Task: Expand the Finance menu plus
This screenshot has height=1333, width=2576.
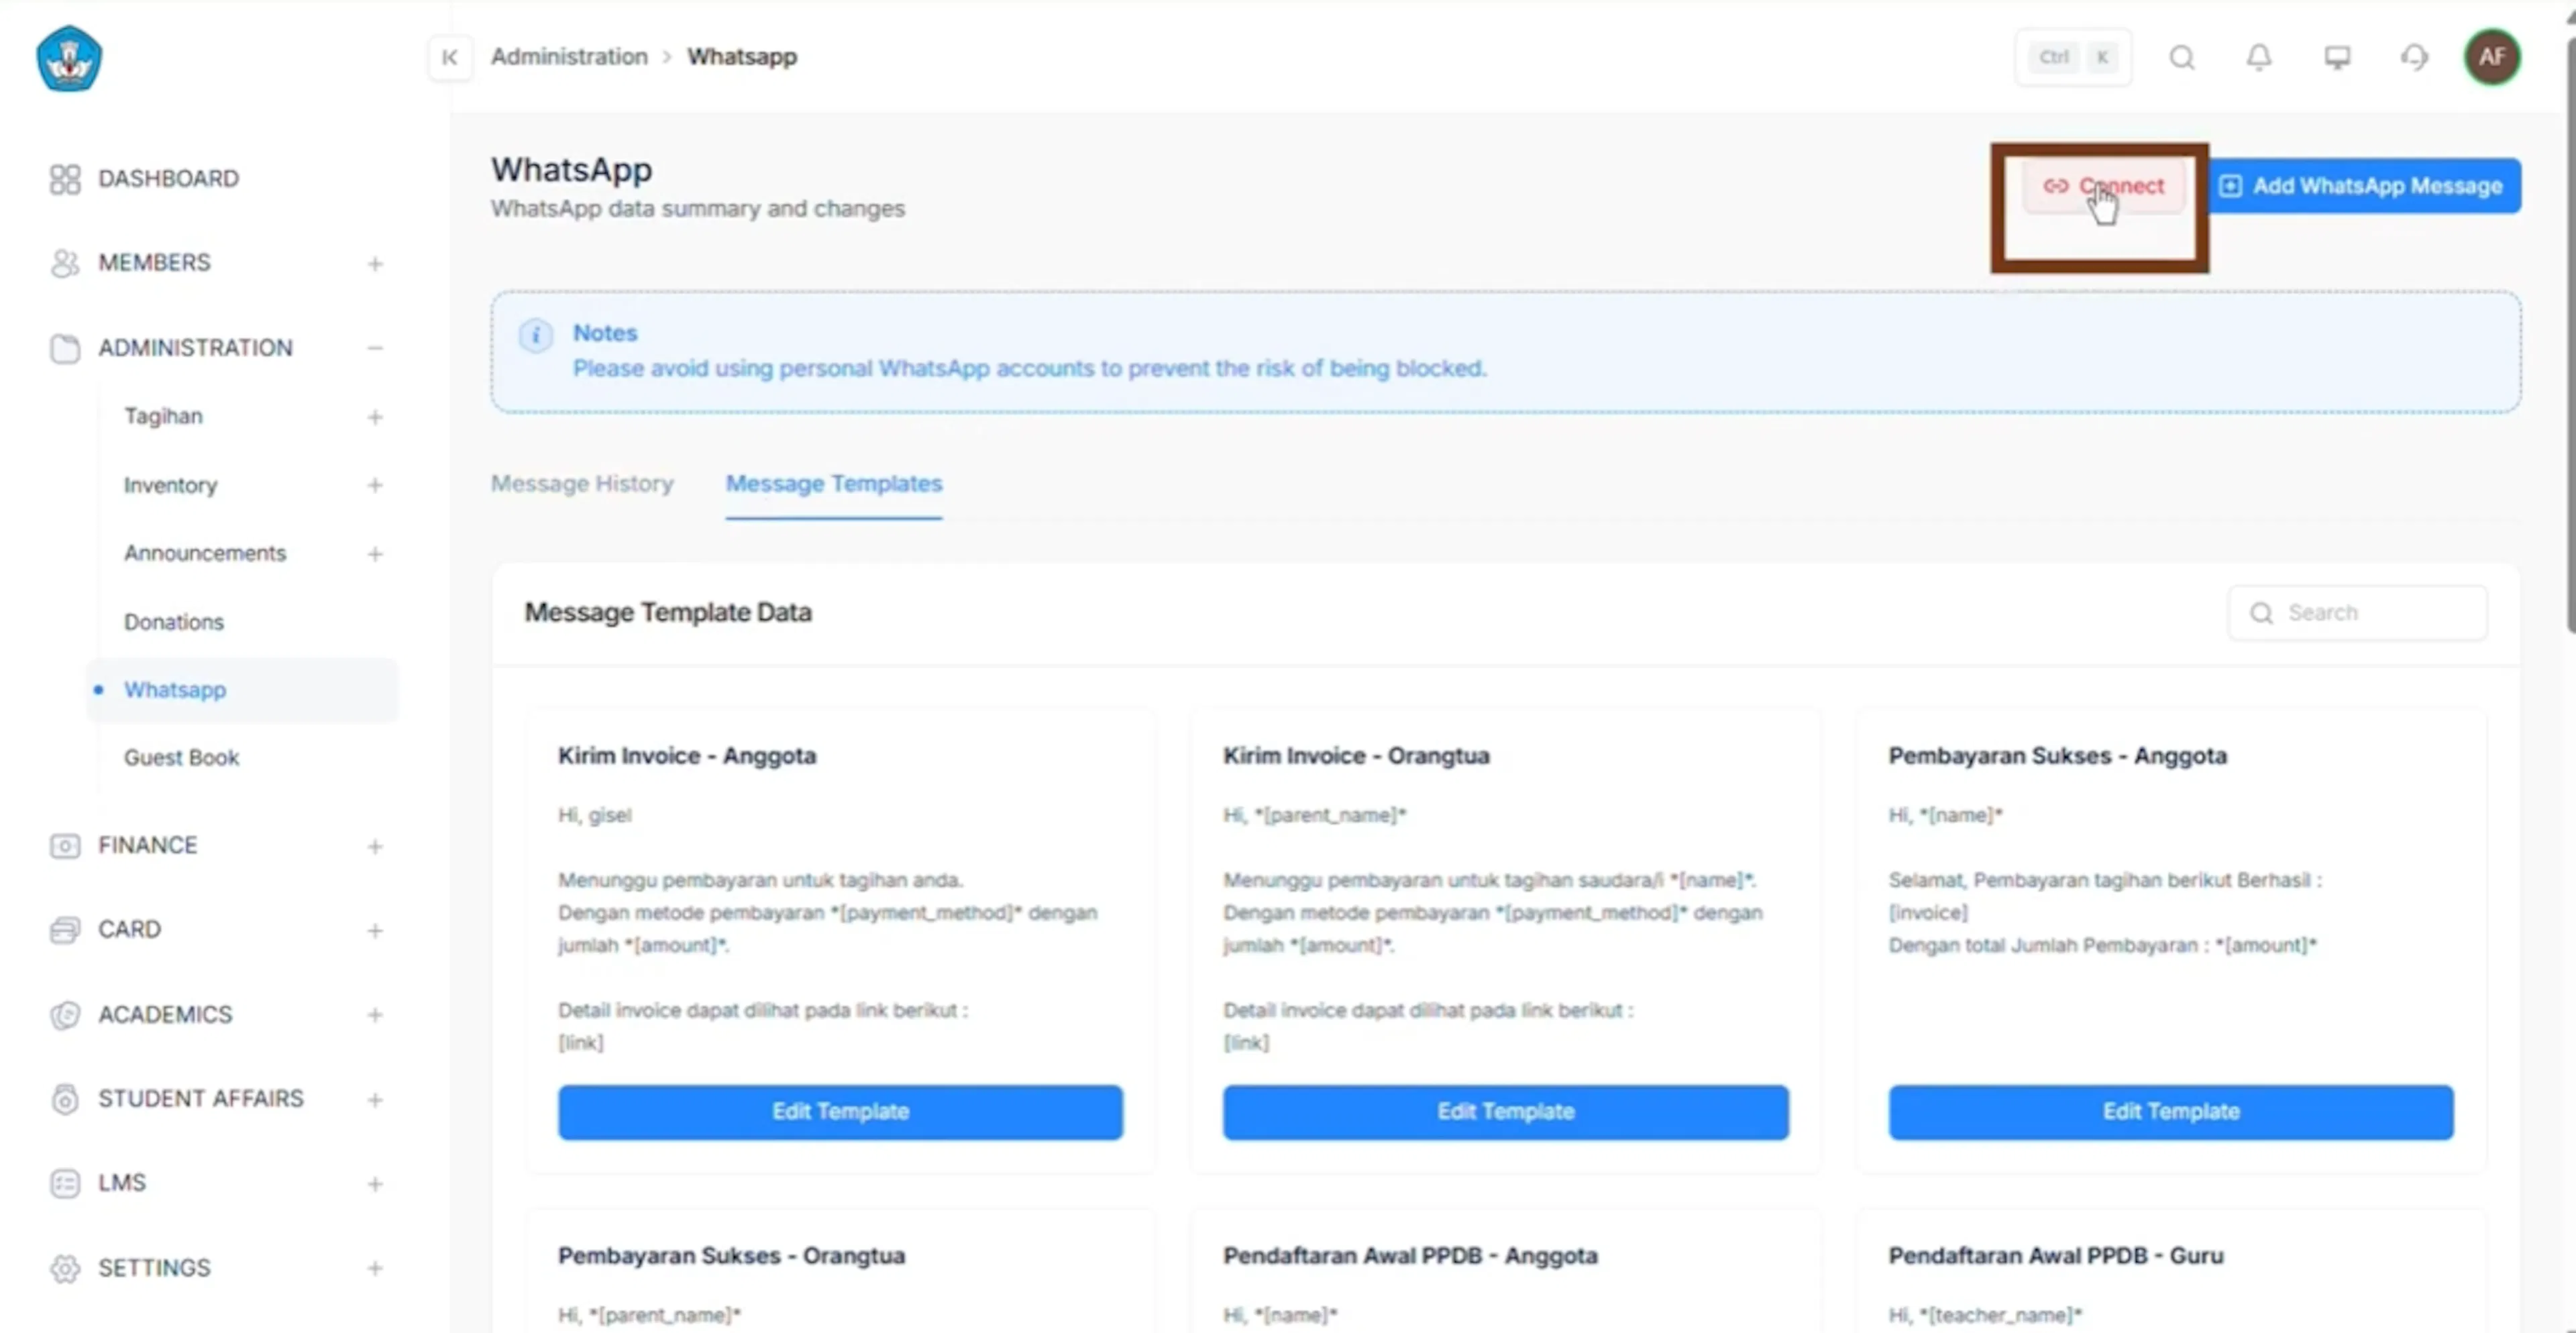Action: [x=375, y=847]
